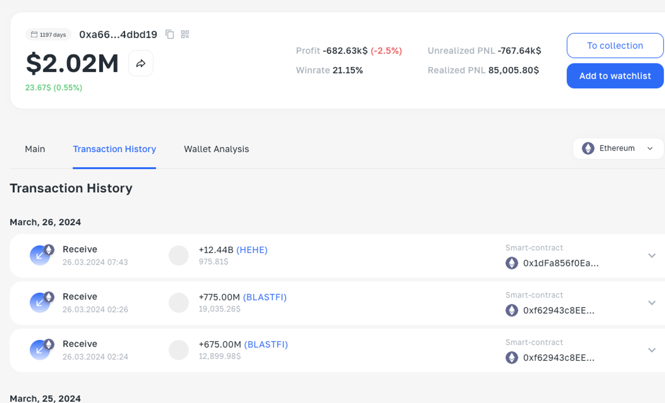The width and height of the screenshot is (665, 403).
Task: Expand details of the +12.44B HEHE transaction
Action: (652, 255)
